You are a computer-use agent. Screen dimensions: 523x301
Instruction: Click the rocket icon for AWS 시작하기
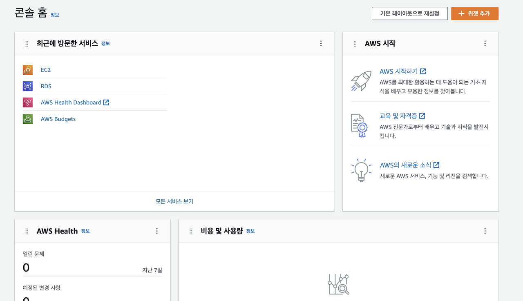click(361, 81)
